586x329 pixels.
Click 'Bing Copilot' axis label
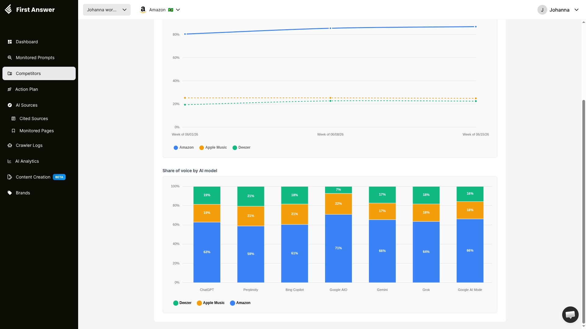(295, 290)
